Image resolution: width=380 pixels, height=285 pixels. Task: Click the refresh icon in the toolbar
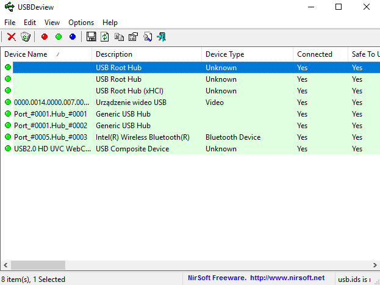click(105, 37)
